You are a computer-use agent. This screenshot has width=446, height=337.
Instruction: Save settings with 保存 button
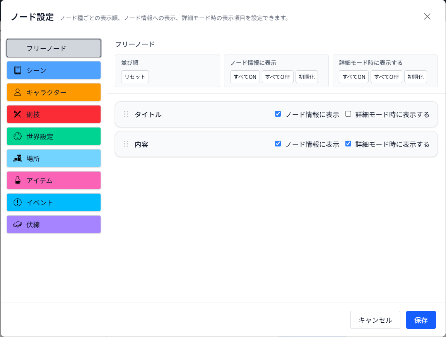(421, 320)
